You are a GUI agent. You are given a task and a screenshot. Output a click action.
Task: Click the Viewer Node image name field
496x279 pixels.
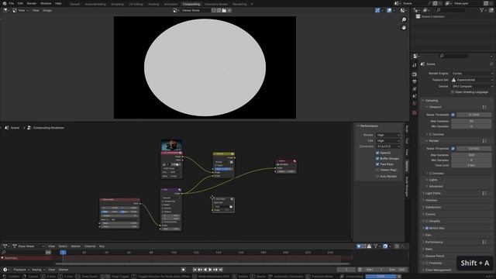195,10
